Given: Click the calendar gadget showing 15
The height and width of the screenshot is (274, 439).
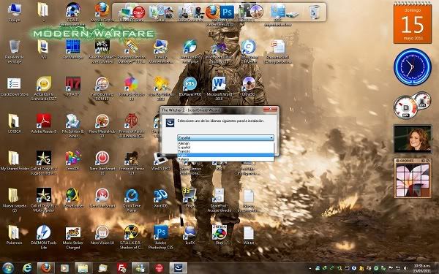Looking at the screenshot, I should click(413, 23).
